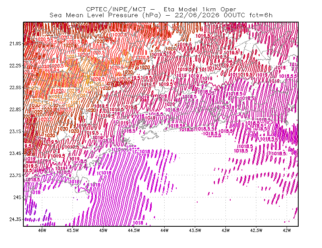Screen dimensions: 322x248
Task: Click the 22.2S latitude axis label
Action: tap(15, 66)
